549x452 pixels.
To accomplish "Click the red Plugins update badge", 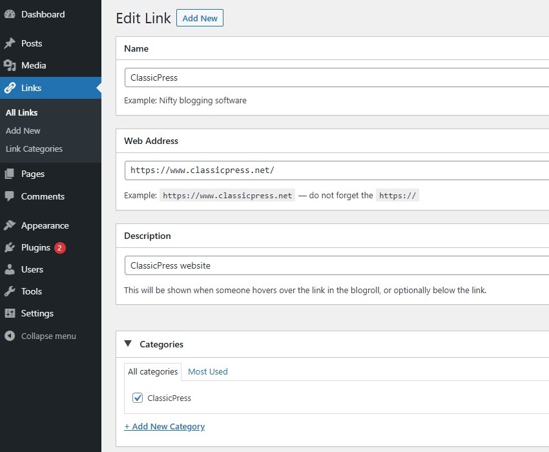I will (x=59, y=247).
